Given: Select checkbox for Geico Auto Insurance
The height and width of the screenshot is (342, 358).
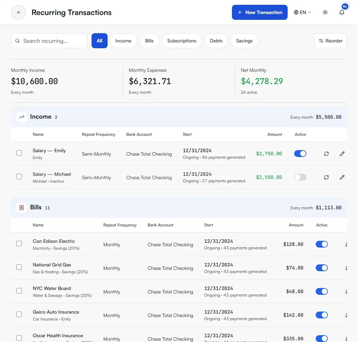Looking at the screenshot, I should click(x=19, y=314).
